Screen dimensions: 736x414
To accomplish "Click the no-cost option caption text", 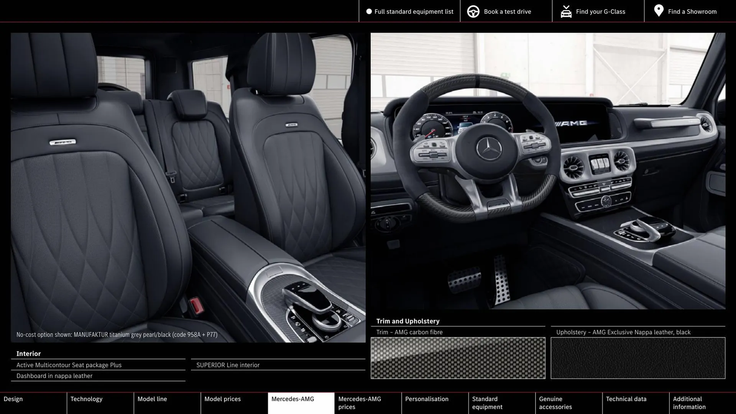I will coord(117,334).
